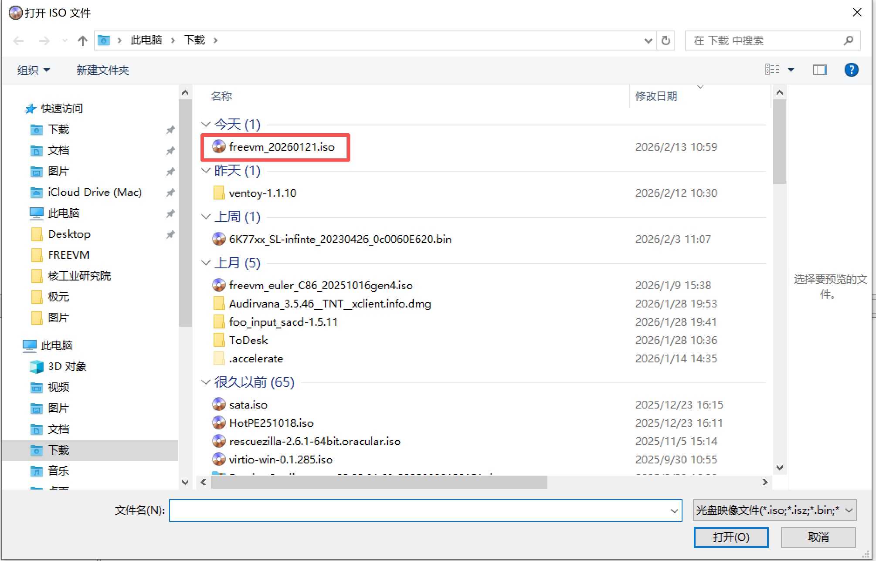Create a new folder with 新建文件夹
876x561 pixels.
pos(102,70)
